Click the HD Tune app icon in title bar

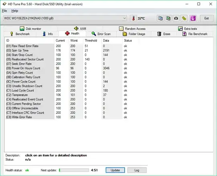tap(4, 4)
